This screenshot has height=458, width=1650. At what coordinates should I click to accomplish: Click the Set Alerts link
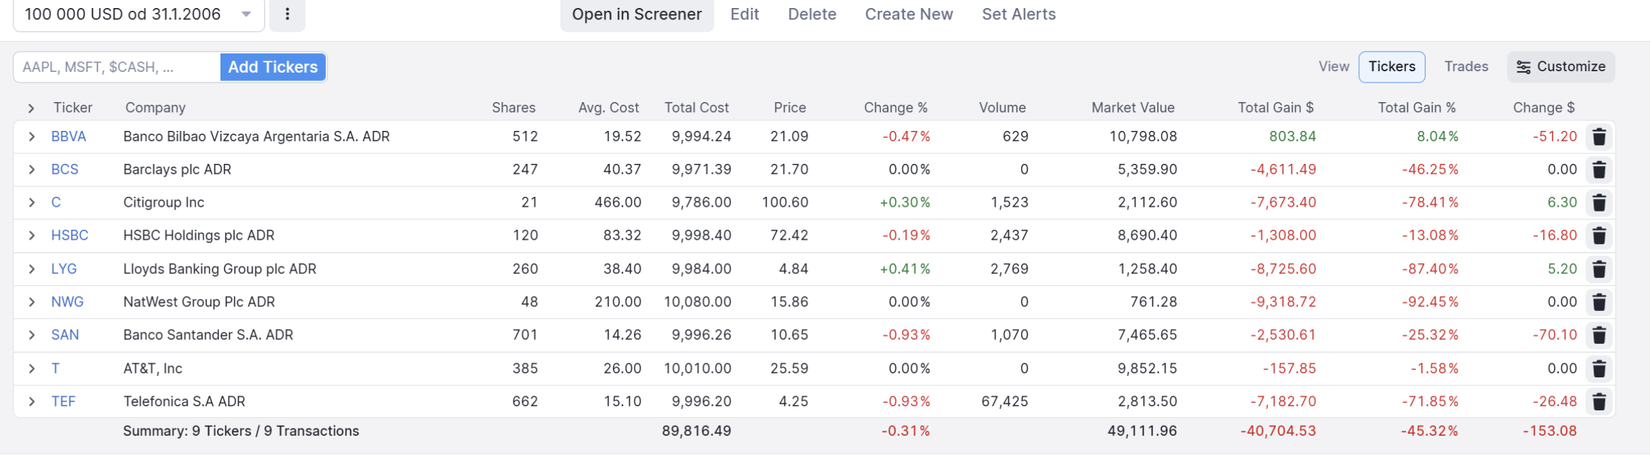(1018, 14)
